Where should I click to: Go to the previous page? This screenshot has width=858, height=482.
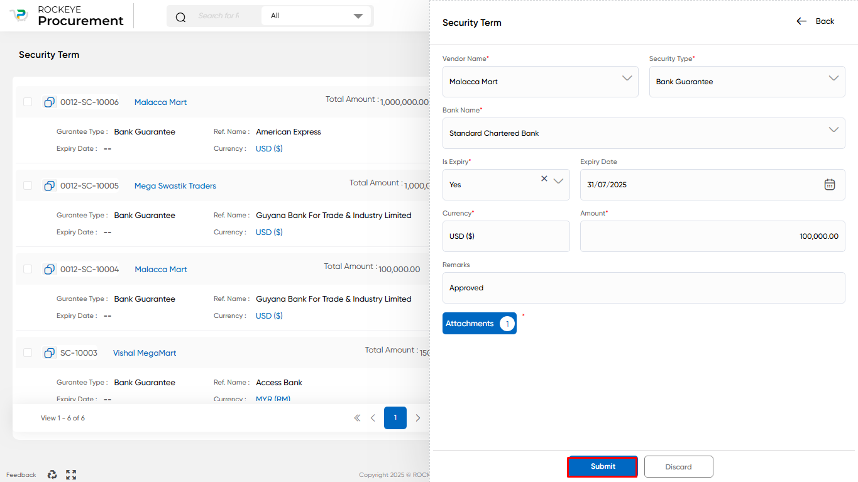[373, 418]
